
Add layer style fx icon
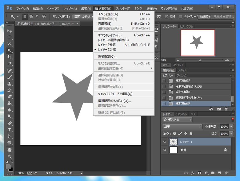(x=193, y=173)
